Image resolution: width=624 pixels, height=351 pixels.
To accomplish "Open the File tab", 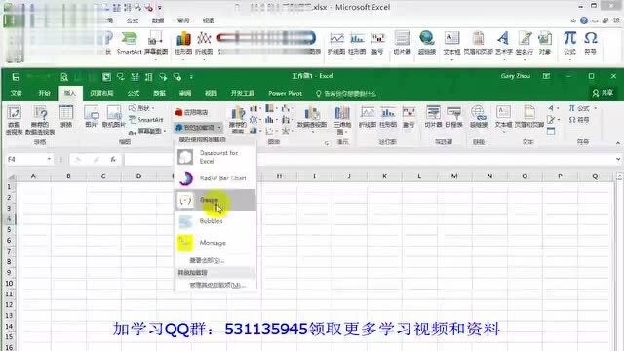I will click(x=17, y=93).
